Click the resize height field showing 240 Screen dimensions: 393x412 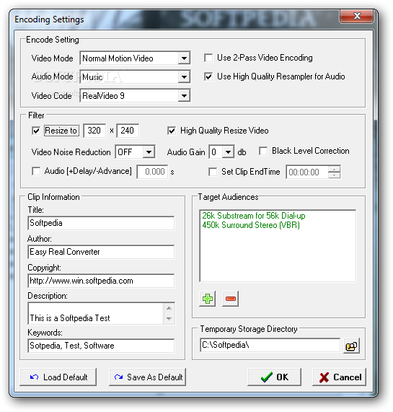(128, 131)
